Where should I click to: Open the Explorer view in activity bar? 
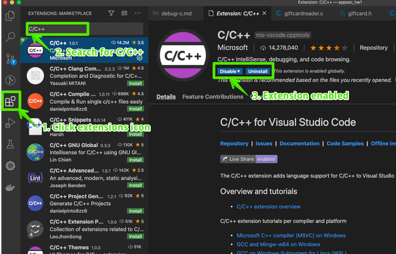pyautogui.click(x=10, y=15)
